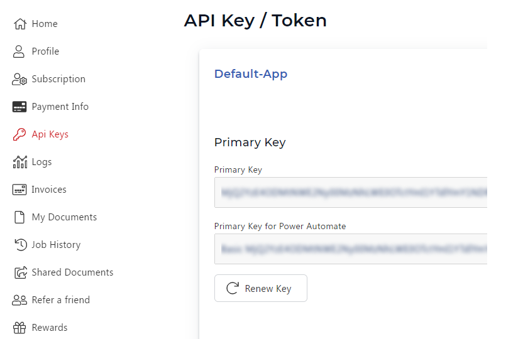Click the Job History clock icon
518x339 pixels.
pyautogui.click(x=21, y=245)
